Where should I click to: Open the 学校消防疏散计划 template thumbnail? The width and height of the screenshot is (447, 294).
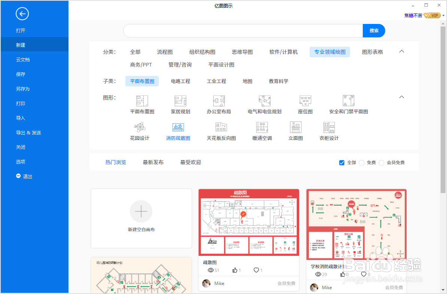[356, 224]
